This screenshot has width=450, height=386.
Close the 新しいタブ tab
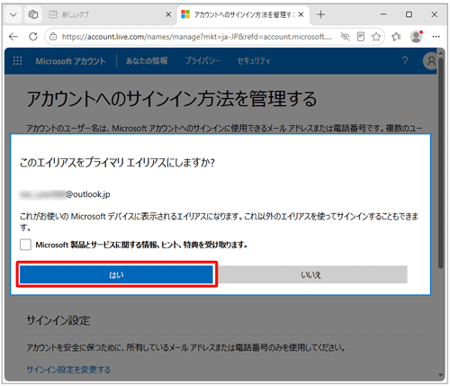tap(168, 14)
